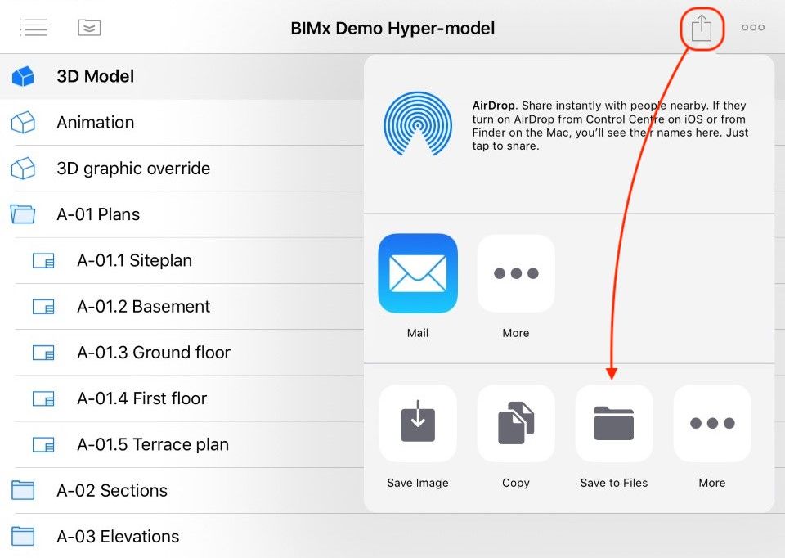Click the Save Image label
Image resolution: width=785 pixels, height=558 pixels.
(x=418, y=483)
